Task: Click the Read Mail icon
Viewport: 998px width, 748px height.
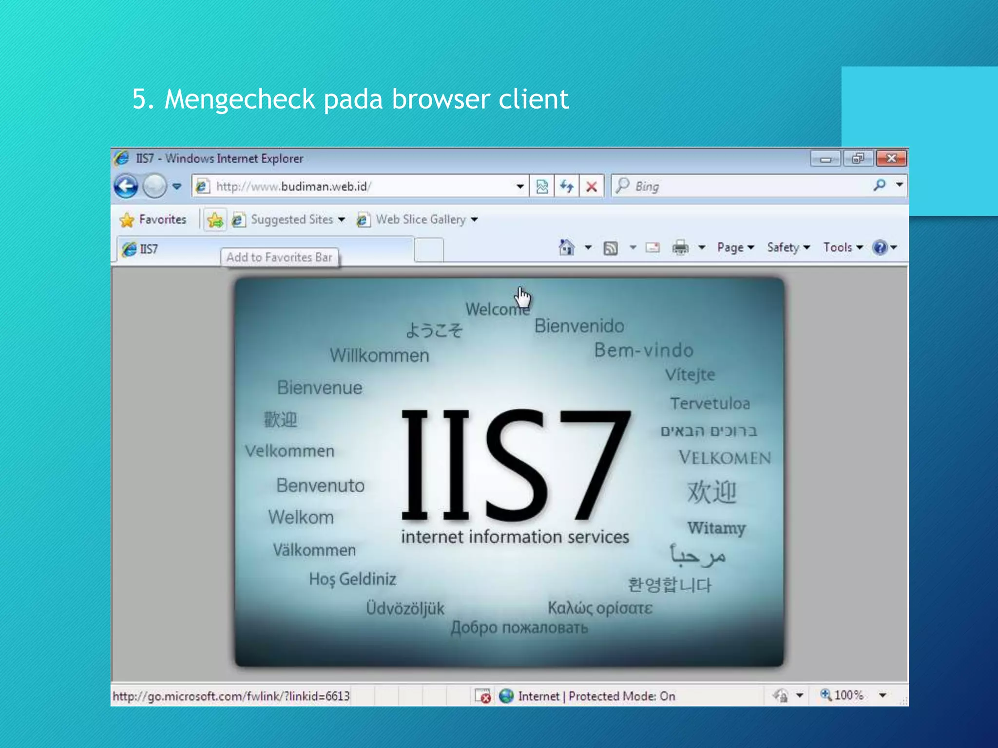Action: pos(653,247)
